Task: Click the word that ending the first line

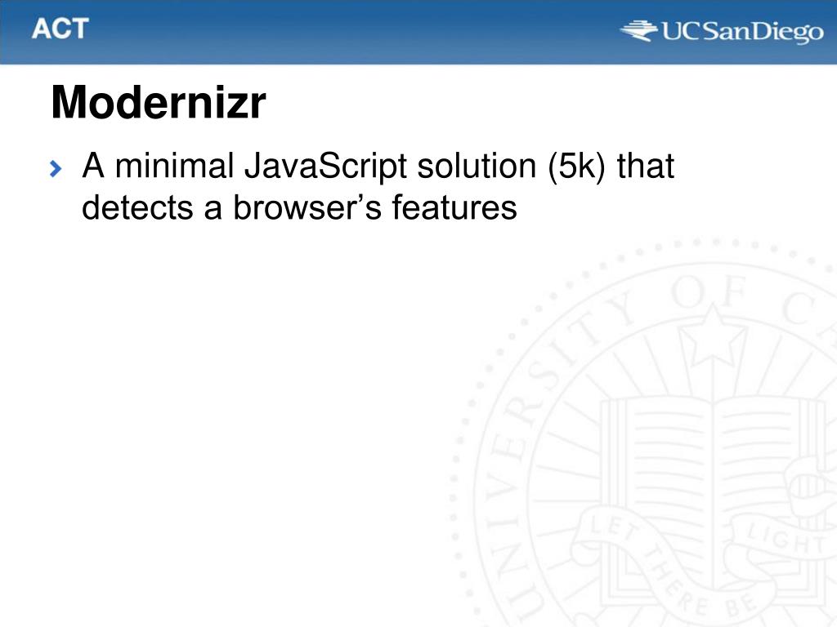Action: (646, 166)
